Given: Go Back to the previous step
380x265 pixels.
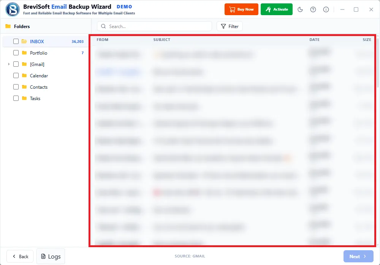Looking at the screenshot, I should (20, 256).
